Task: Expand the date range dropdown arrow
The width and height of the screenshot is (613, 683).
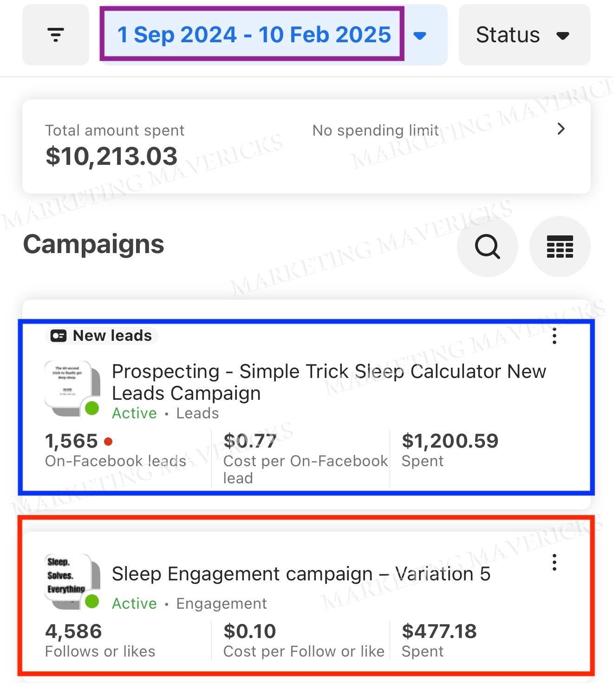Action: 420,36
